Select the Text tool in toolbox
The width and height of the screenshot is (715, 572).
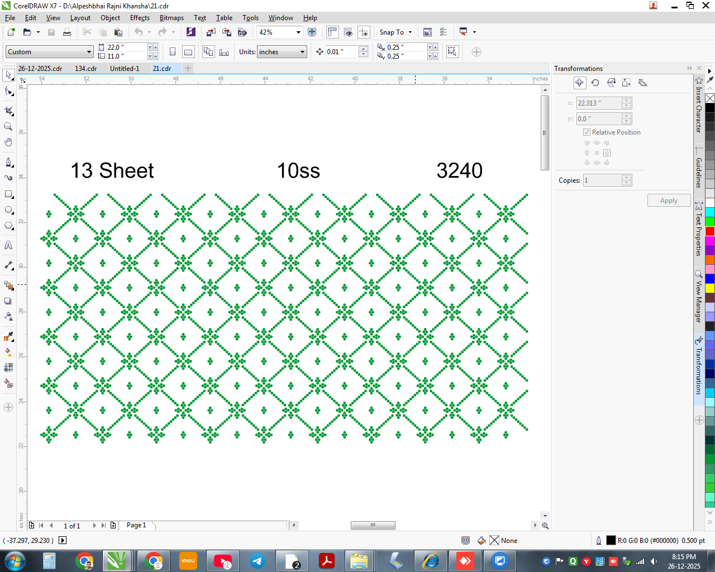coord(8,245)
